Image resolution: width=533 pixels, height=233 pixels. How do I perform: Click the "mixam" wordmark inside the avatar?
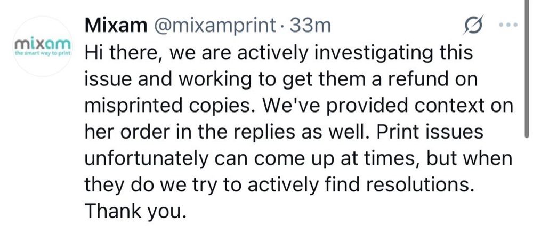coord(43,44)
